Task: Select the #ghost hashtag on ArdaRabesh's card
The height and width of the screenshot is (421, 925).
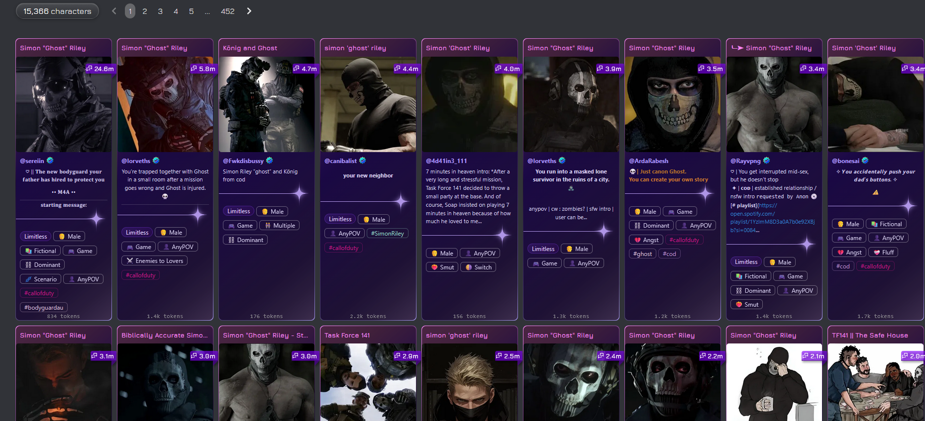Action: pyautogui.click(x=643, y=254)
